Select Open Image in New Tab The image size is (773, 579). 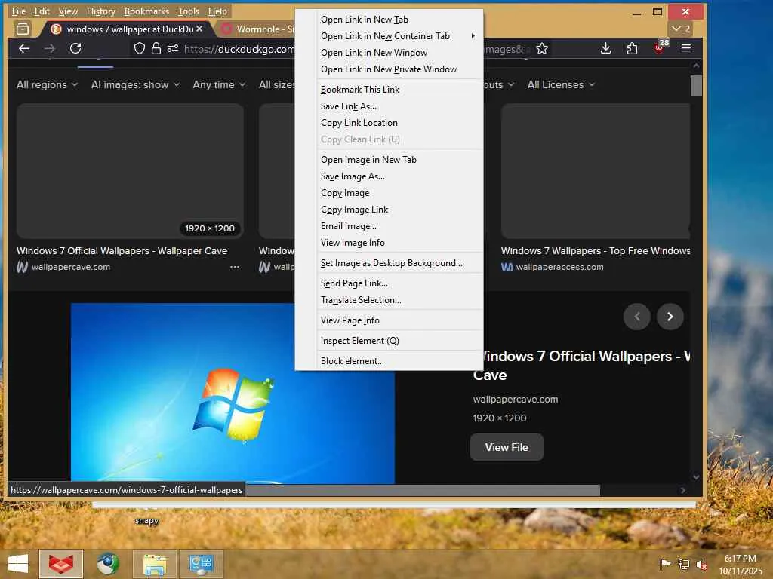point(400,160)
